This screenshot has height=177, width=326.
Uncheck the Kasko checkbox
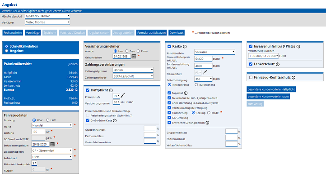pyautogui.click(x=169, y=46)
